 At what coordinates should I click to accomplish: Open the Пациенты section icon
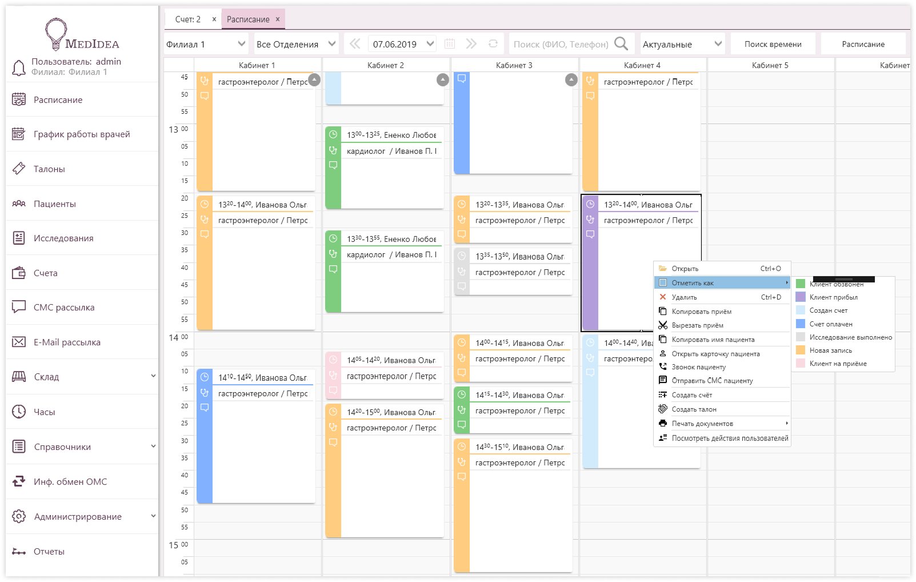(19, 204)
